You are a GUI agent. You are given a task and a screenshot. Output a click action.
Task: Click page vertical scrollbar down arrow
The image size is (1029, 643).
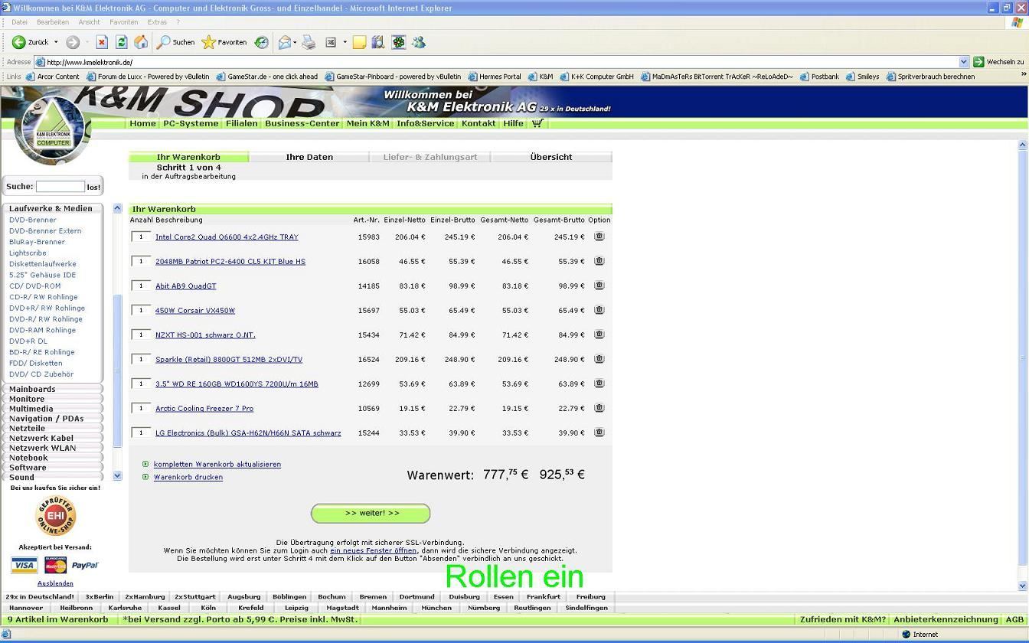(x=1022, y=586)
